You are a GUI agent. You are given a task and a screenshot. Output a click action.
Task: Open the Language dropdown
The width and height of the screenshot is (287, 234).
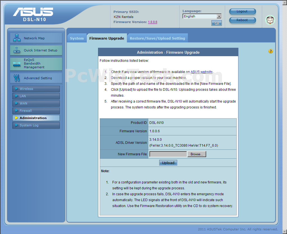point(202,16)
